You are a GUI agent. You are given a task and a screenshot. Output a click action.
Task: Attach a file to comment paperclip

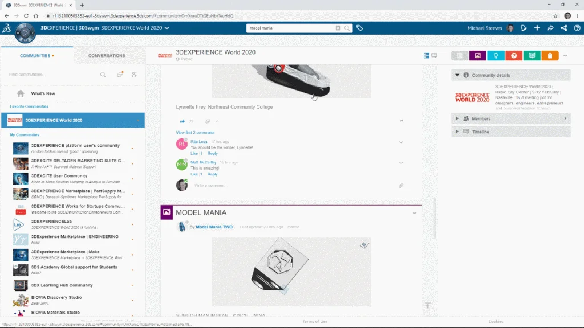click(401, 185)
